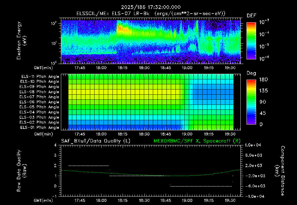This screenshot has height=205, width=297.
Task: Click the ELS-05 Pitch Angle row label
Action: [x=39, y=107]
